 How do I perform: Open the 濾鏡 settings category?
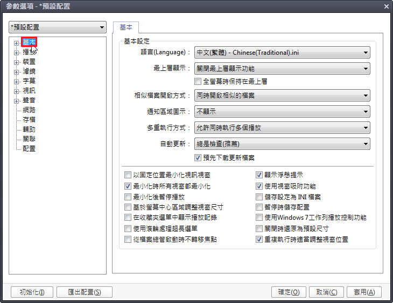pyautogui.click(x=29, y=71)
